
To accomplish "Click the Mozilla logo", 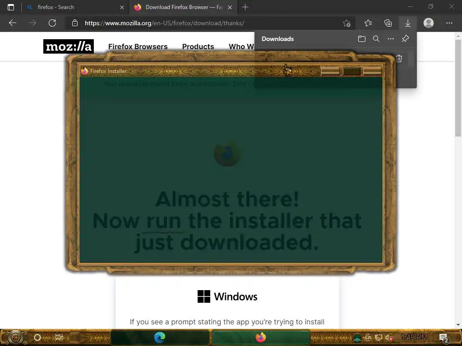I will [69, 46].
